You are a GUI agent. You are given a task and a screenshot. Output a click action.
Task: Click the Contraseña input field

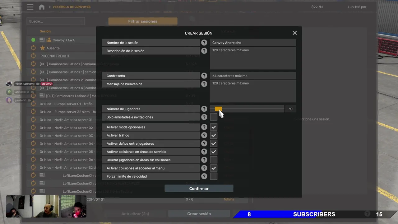(253, 76)
